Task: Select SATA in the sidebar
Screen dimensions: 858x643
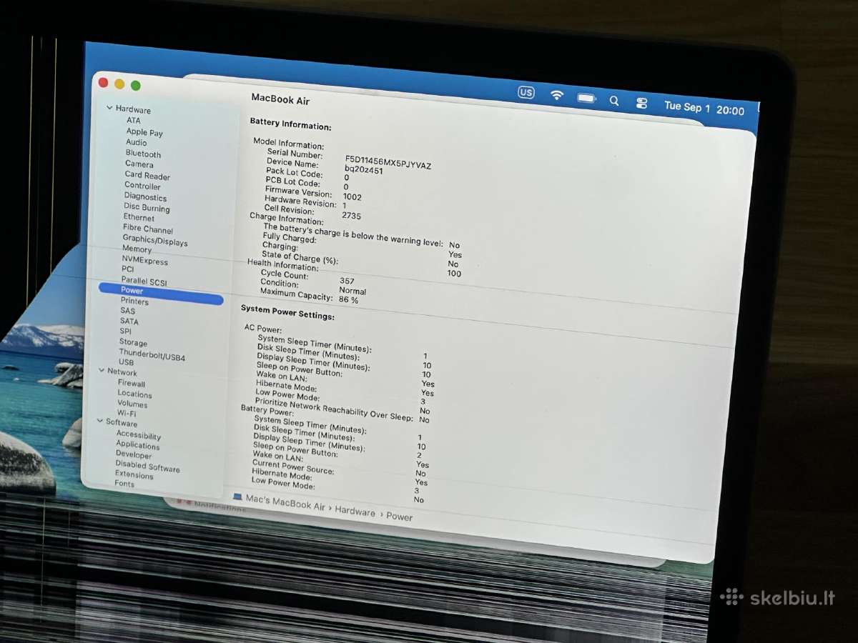Action: point(129,321)
